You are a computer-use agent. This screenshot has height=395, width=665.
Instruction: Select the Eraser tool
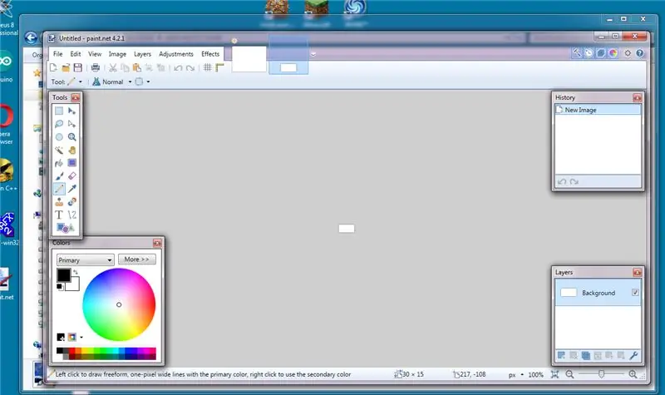click(72, 175)
